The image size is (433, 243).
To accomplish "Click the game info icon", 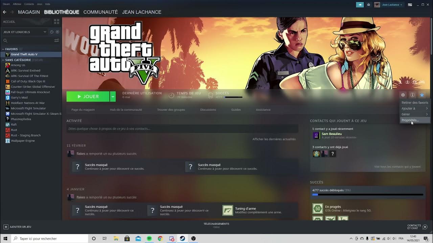I will 412,95.
